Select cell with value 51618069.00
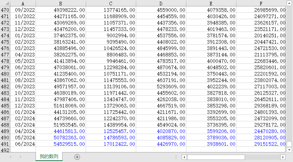 (61, 106)
